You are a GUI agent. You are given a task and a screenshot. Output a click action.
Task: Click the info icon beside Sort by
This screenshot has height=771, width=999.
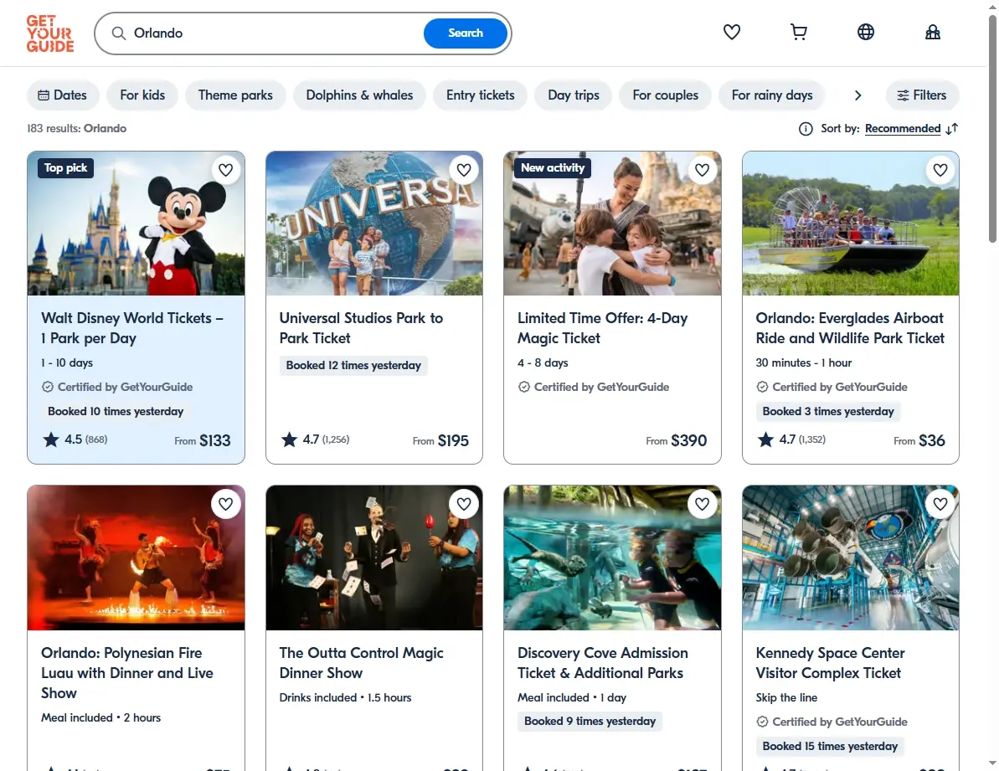coord(806,129)
